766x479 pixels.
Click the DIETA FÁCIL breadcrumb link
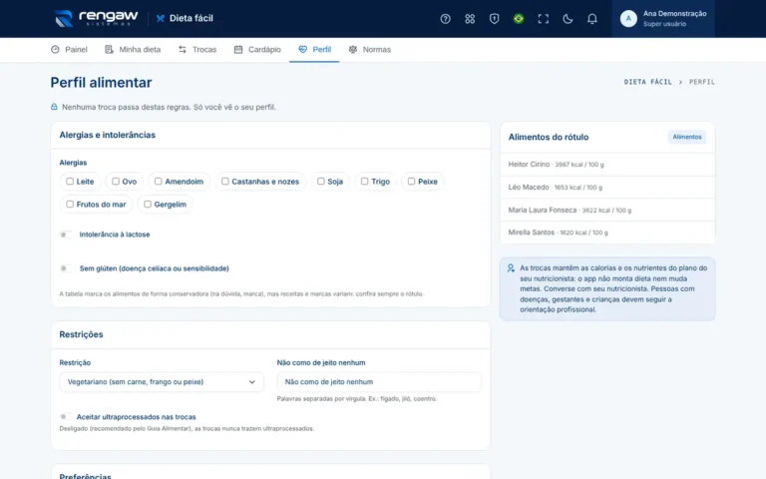[647, 82]
